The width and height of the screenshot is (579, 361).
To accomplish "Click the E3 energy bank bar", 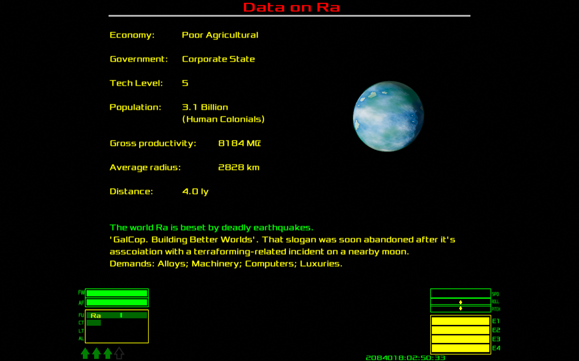I will pyautogui.click(x=460, y=339).
